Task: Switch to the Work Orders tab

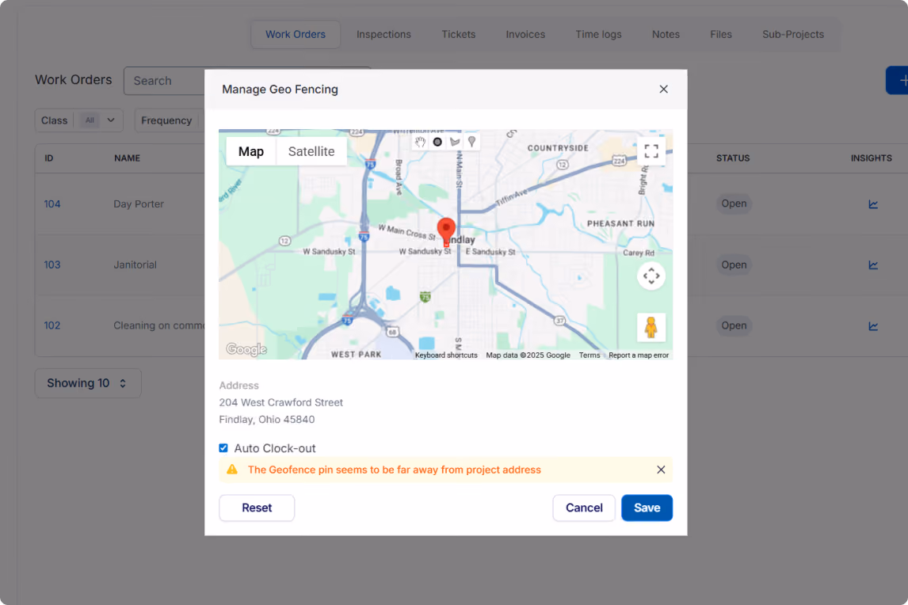Action: (296, 34)
